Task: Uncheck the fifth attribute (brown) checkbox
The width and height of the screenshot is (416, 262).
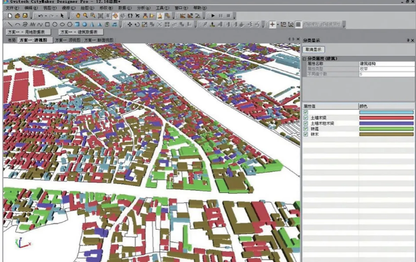Action: tap(305, 134)
